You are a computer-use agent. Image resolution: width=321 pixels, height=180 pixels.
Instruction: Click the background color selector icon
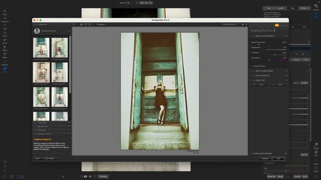tap(243, 24)
